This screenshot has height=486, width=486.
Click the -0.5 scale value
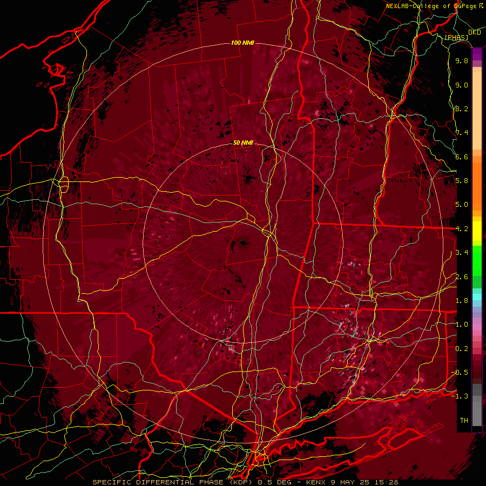click(x=460, y=373)
